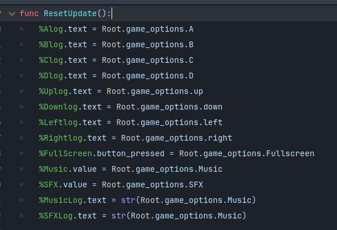The height and width of the screenshot is (230, 337).
Task: Click the %Blog node reference
Action: (x=51, y=44)
